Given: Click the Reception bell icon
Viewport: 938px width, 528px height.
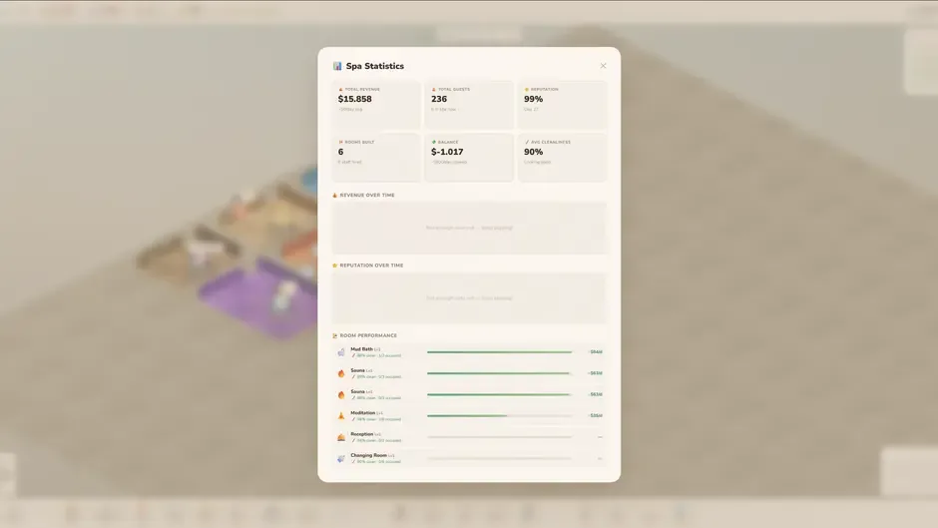Looking at the screenshot, I should (x=341, y=437).
